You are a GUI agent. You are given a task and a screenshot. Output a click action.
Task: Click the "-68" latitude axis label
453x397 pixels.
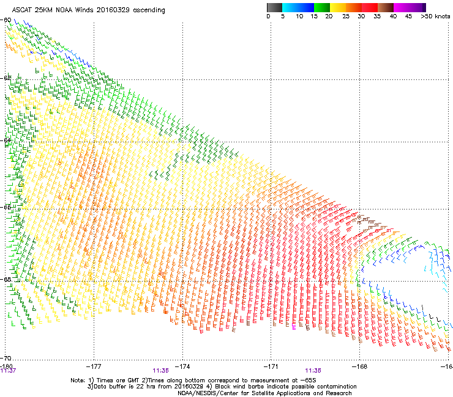6,279
